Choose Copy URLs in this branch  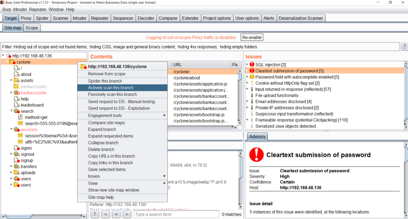click(x=122, y=156)
